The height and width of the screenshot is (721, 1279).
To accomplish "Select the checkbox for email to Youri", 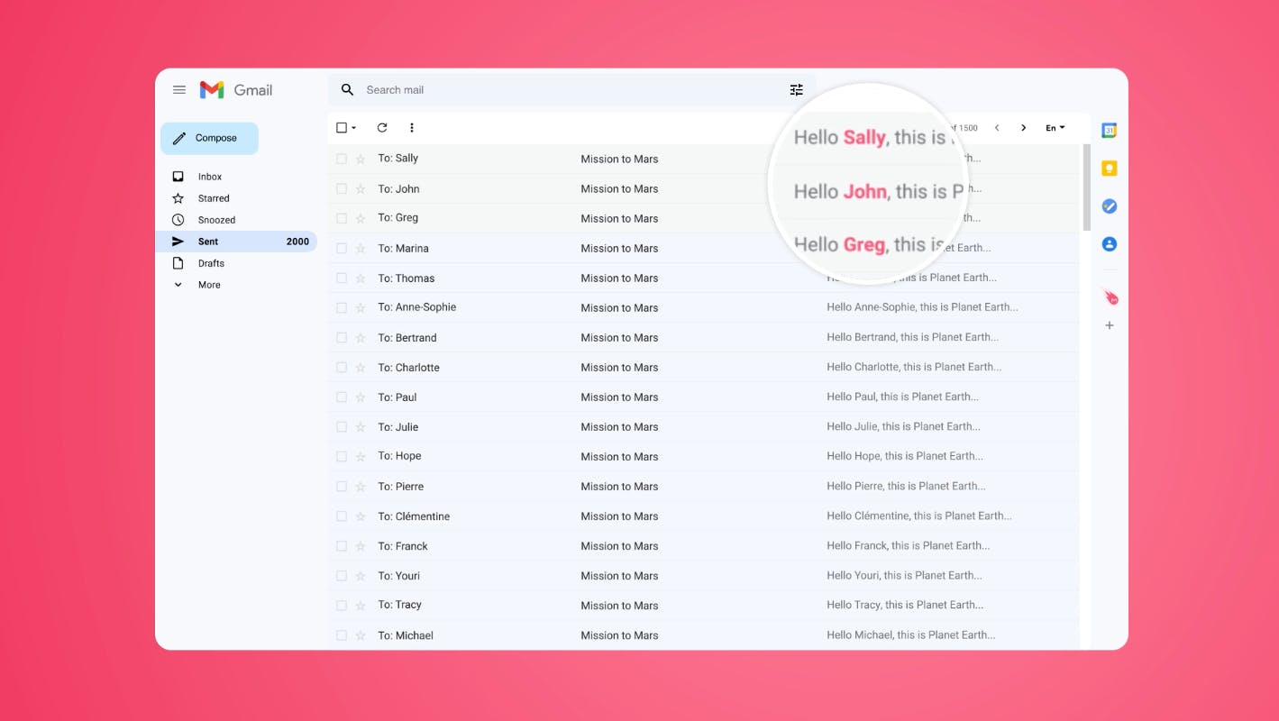I will [342, 575].
